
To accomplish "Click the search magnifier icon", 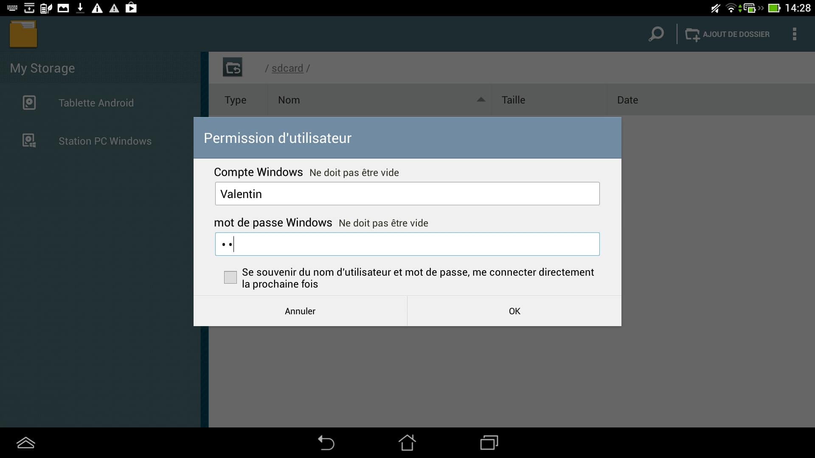I will click(656, 34).
